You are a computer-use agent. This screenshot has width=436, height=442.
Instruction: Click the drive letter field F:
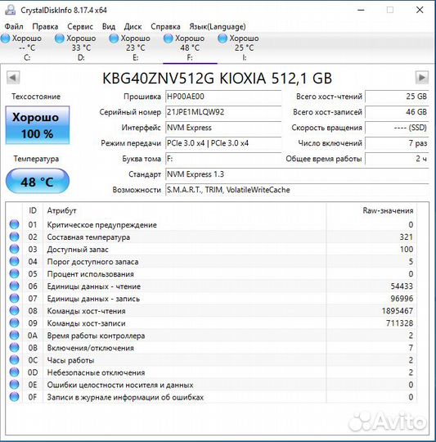[223, 159]
